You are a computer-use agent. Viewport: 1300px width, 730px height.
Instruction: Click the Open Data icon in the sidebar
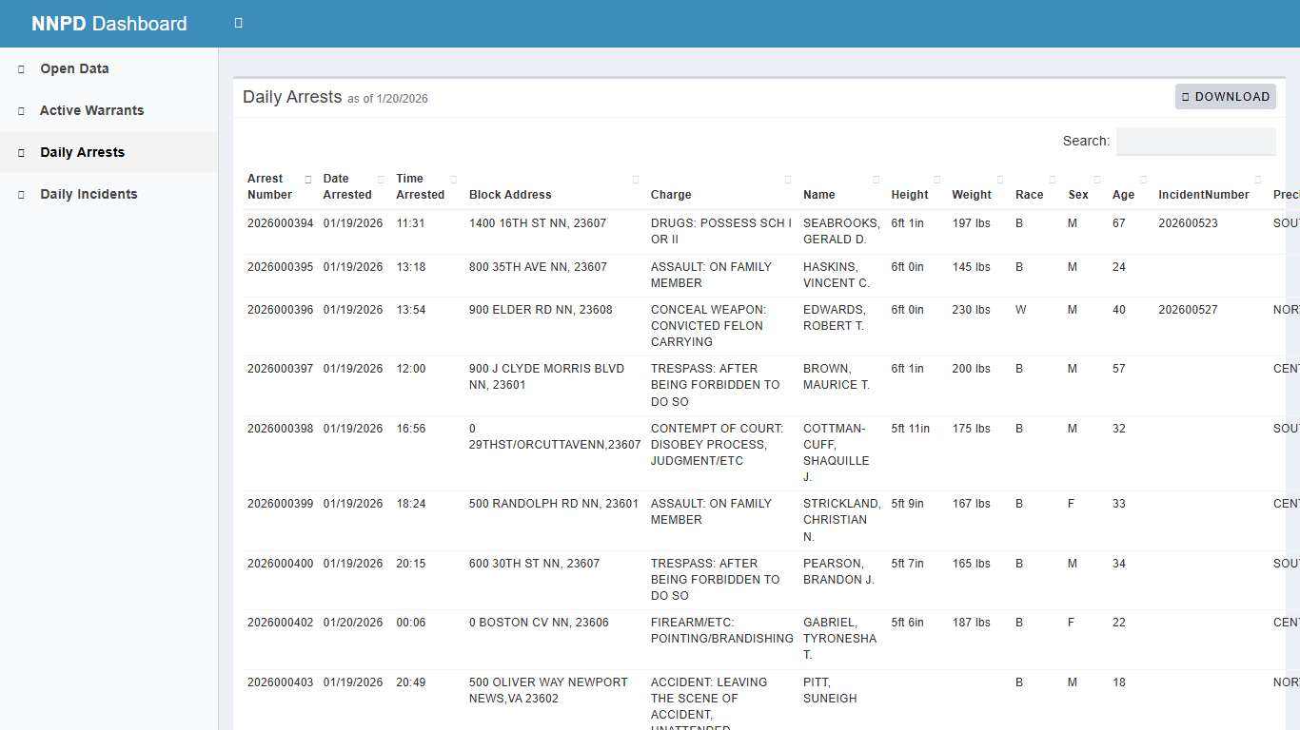(x=19, y=68)
